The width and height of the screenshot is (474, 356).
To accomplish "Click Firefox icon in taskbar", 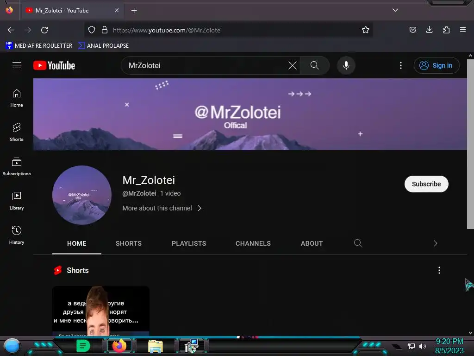I will (x=119, y=346).
